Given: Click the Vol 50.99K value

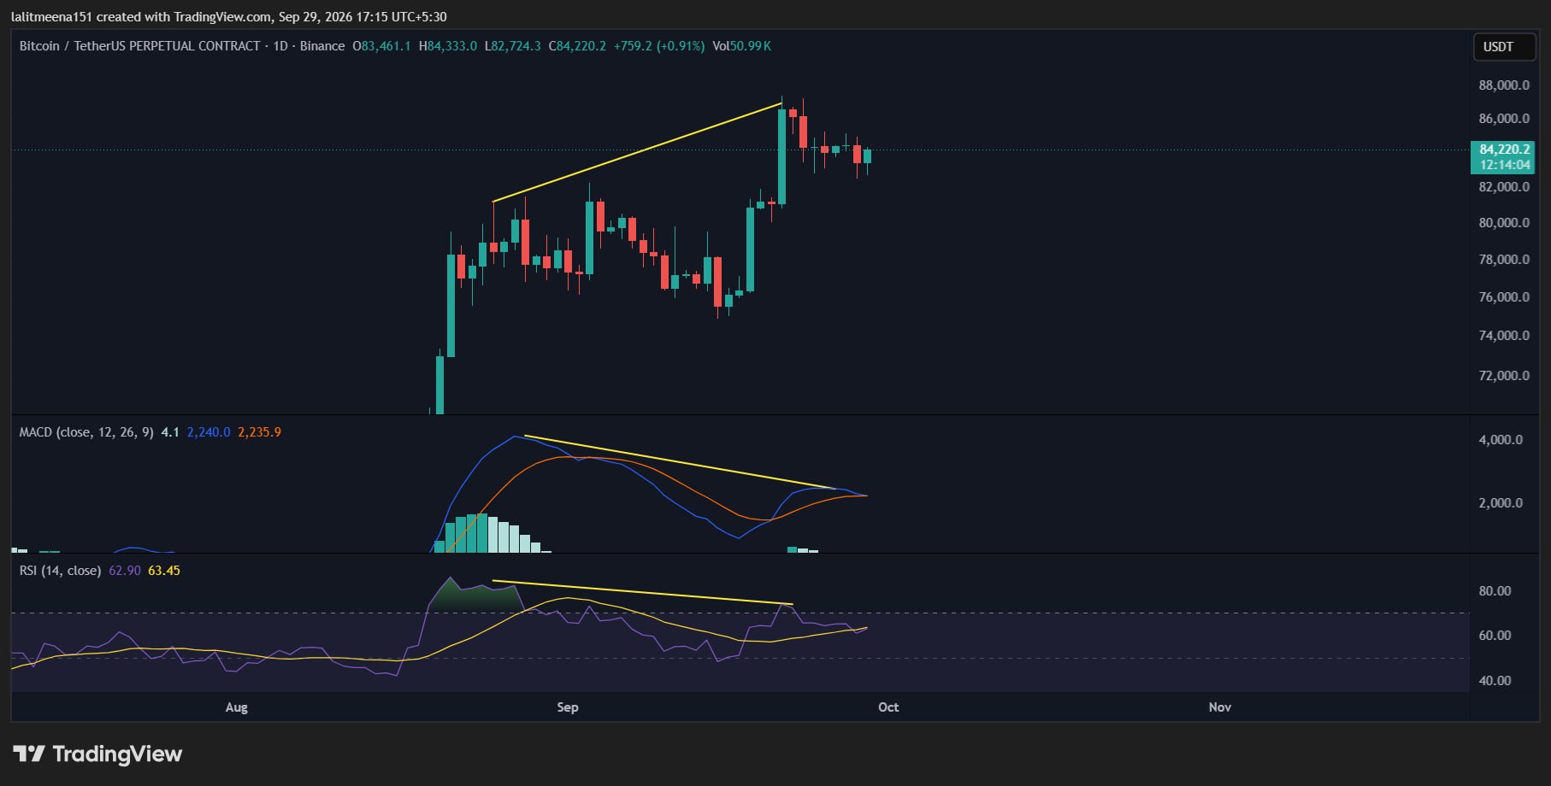Looking at the screenshot, I should [x=742, y=46].
